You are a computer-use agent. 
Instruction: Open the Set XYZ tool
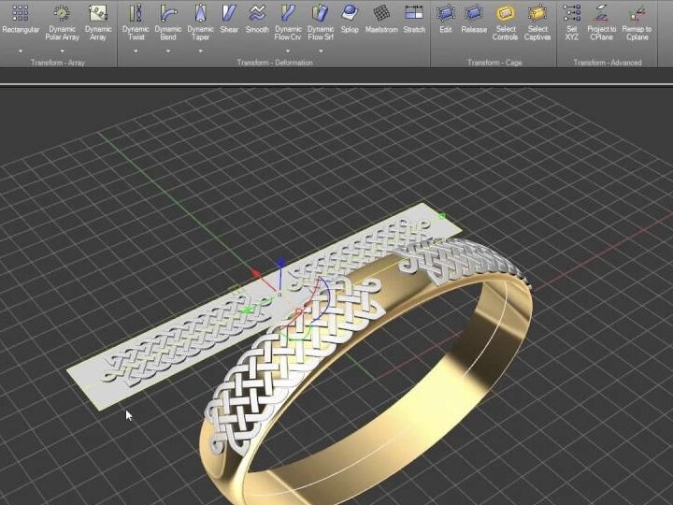pyautogui.click(x=572, y=15)
